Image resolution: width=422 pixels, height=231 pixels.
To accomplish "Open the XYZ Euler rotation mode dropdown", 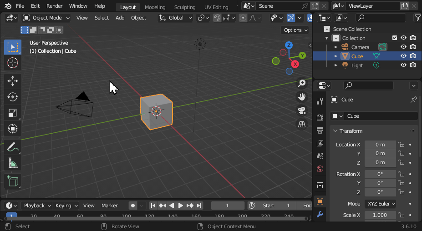I will click(380, 204).
